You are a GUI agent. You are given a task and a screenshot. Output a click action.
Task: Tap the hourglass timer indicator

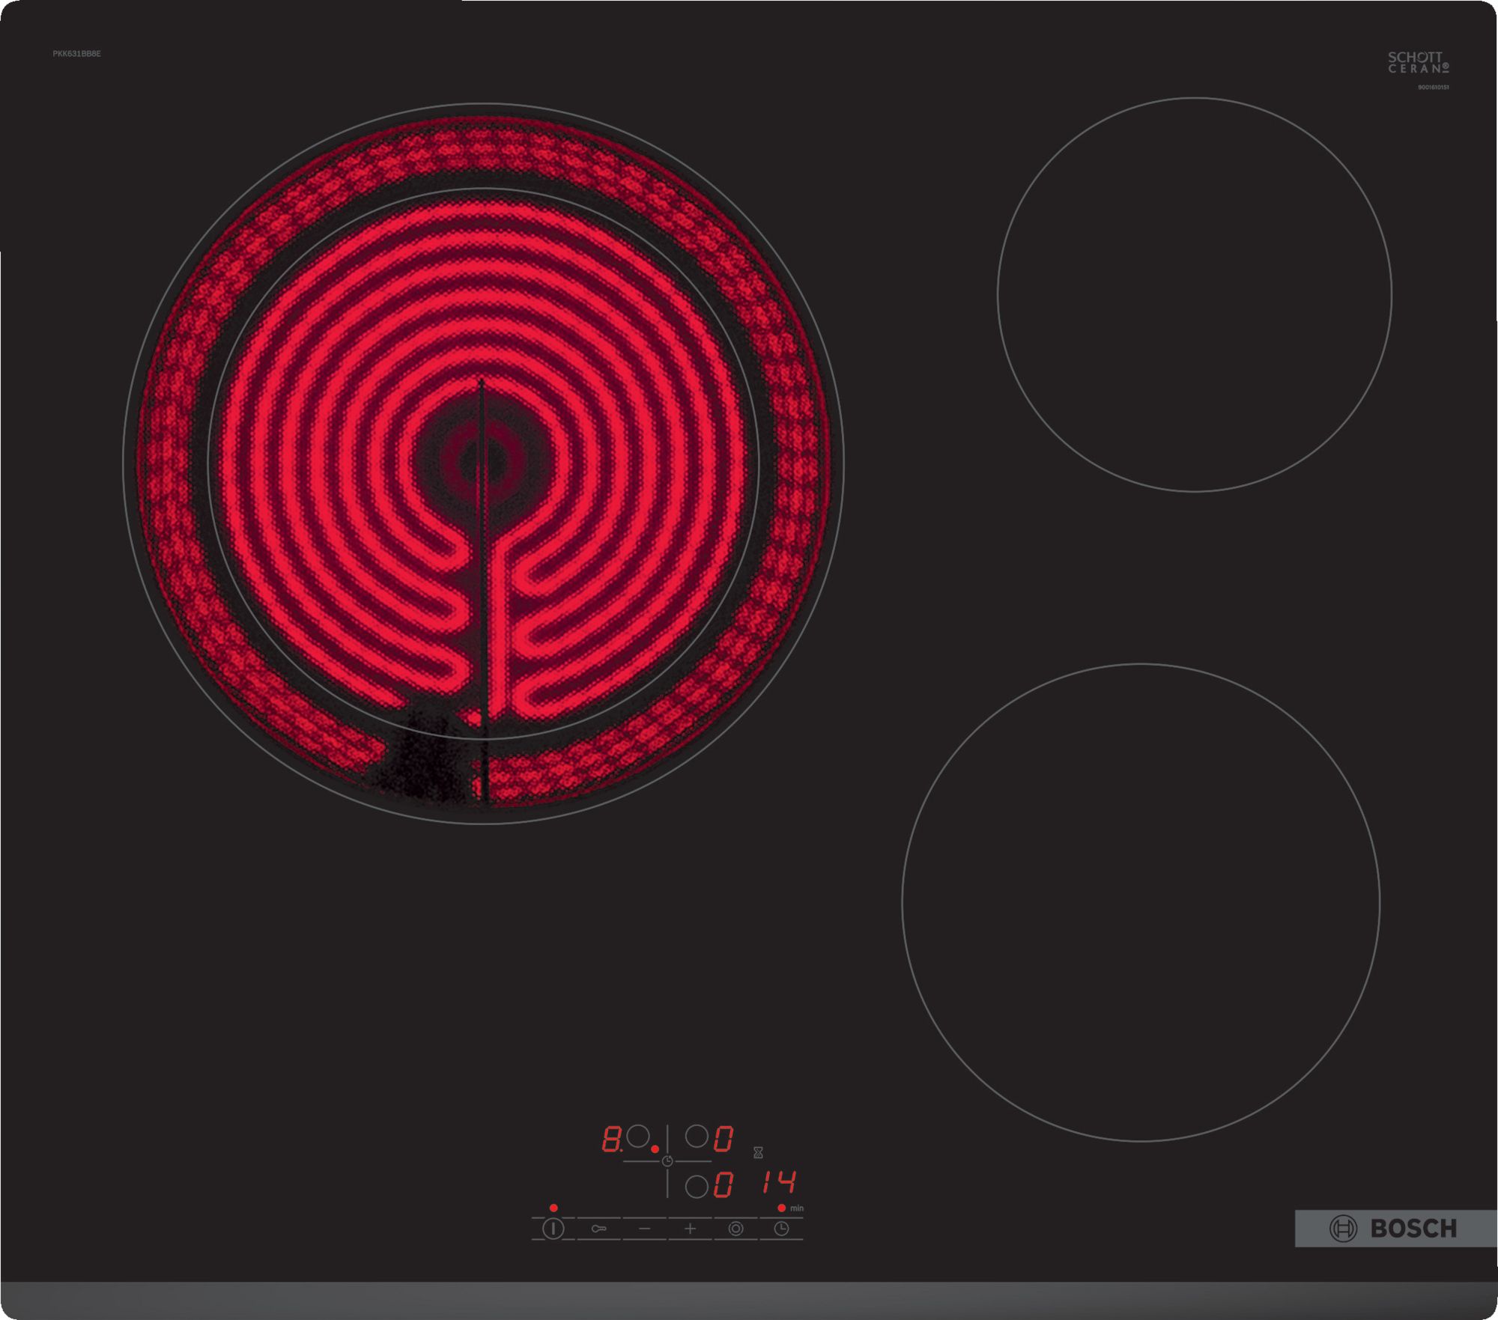(x=758, y=1152)
